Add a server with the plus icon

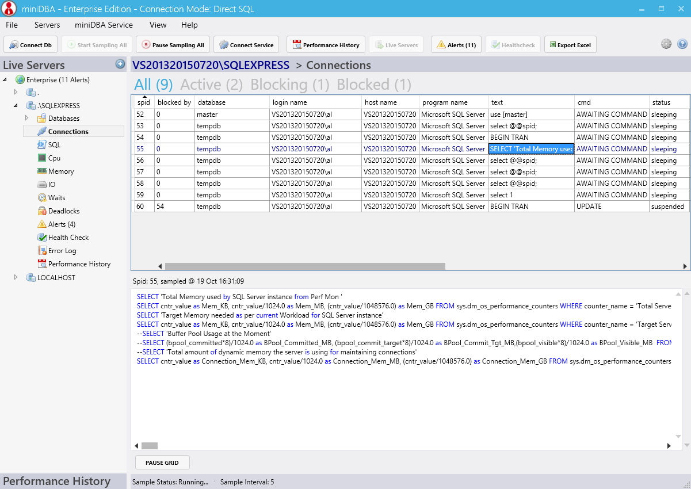click(120, 64)
